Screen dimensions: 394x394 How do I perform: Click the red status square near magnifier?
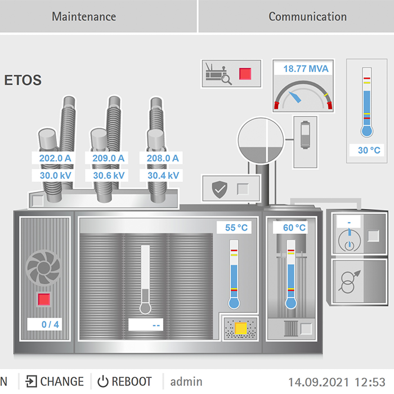click(245, 74)
